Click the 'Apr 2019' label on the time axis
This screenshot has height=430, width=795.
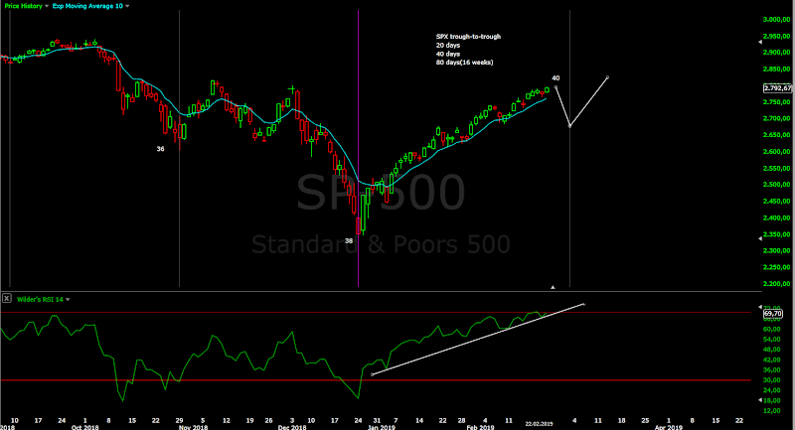click(x=668, y=427)
